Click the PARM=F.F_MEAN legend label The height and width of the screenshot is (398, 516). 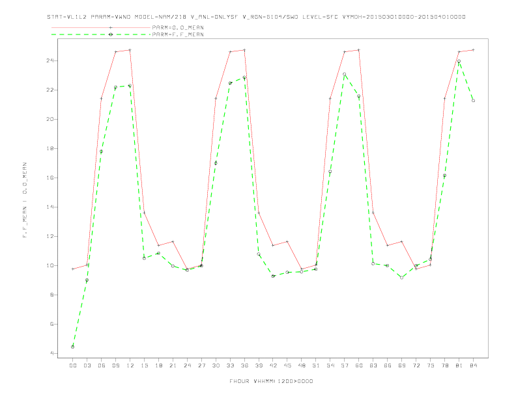tap(178, 34)
